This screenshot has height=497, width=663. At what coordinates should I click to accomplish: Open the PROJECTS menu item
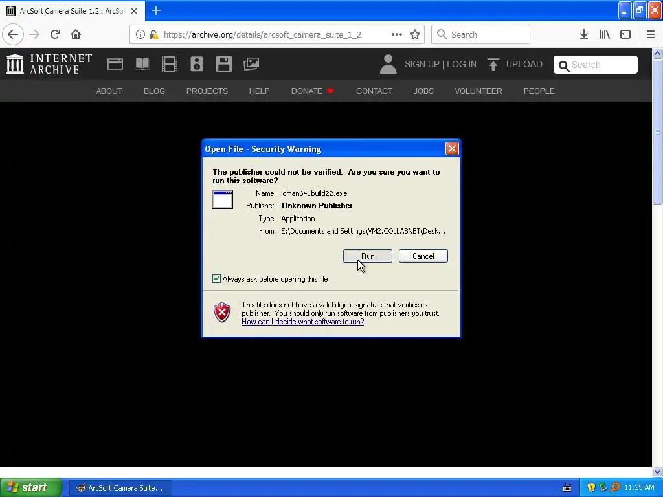[207, 91]
